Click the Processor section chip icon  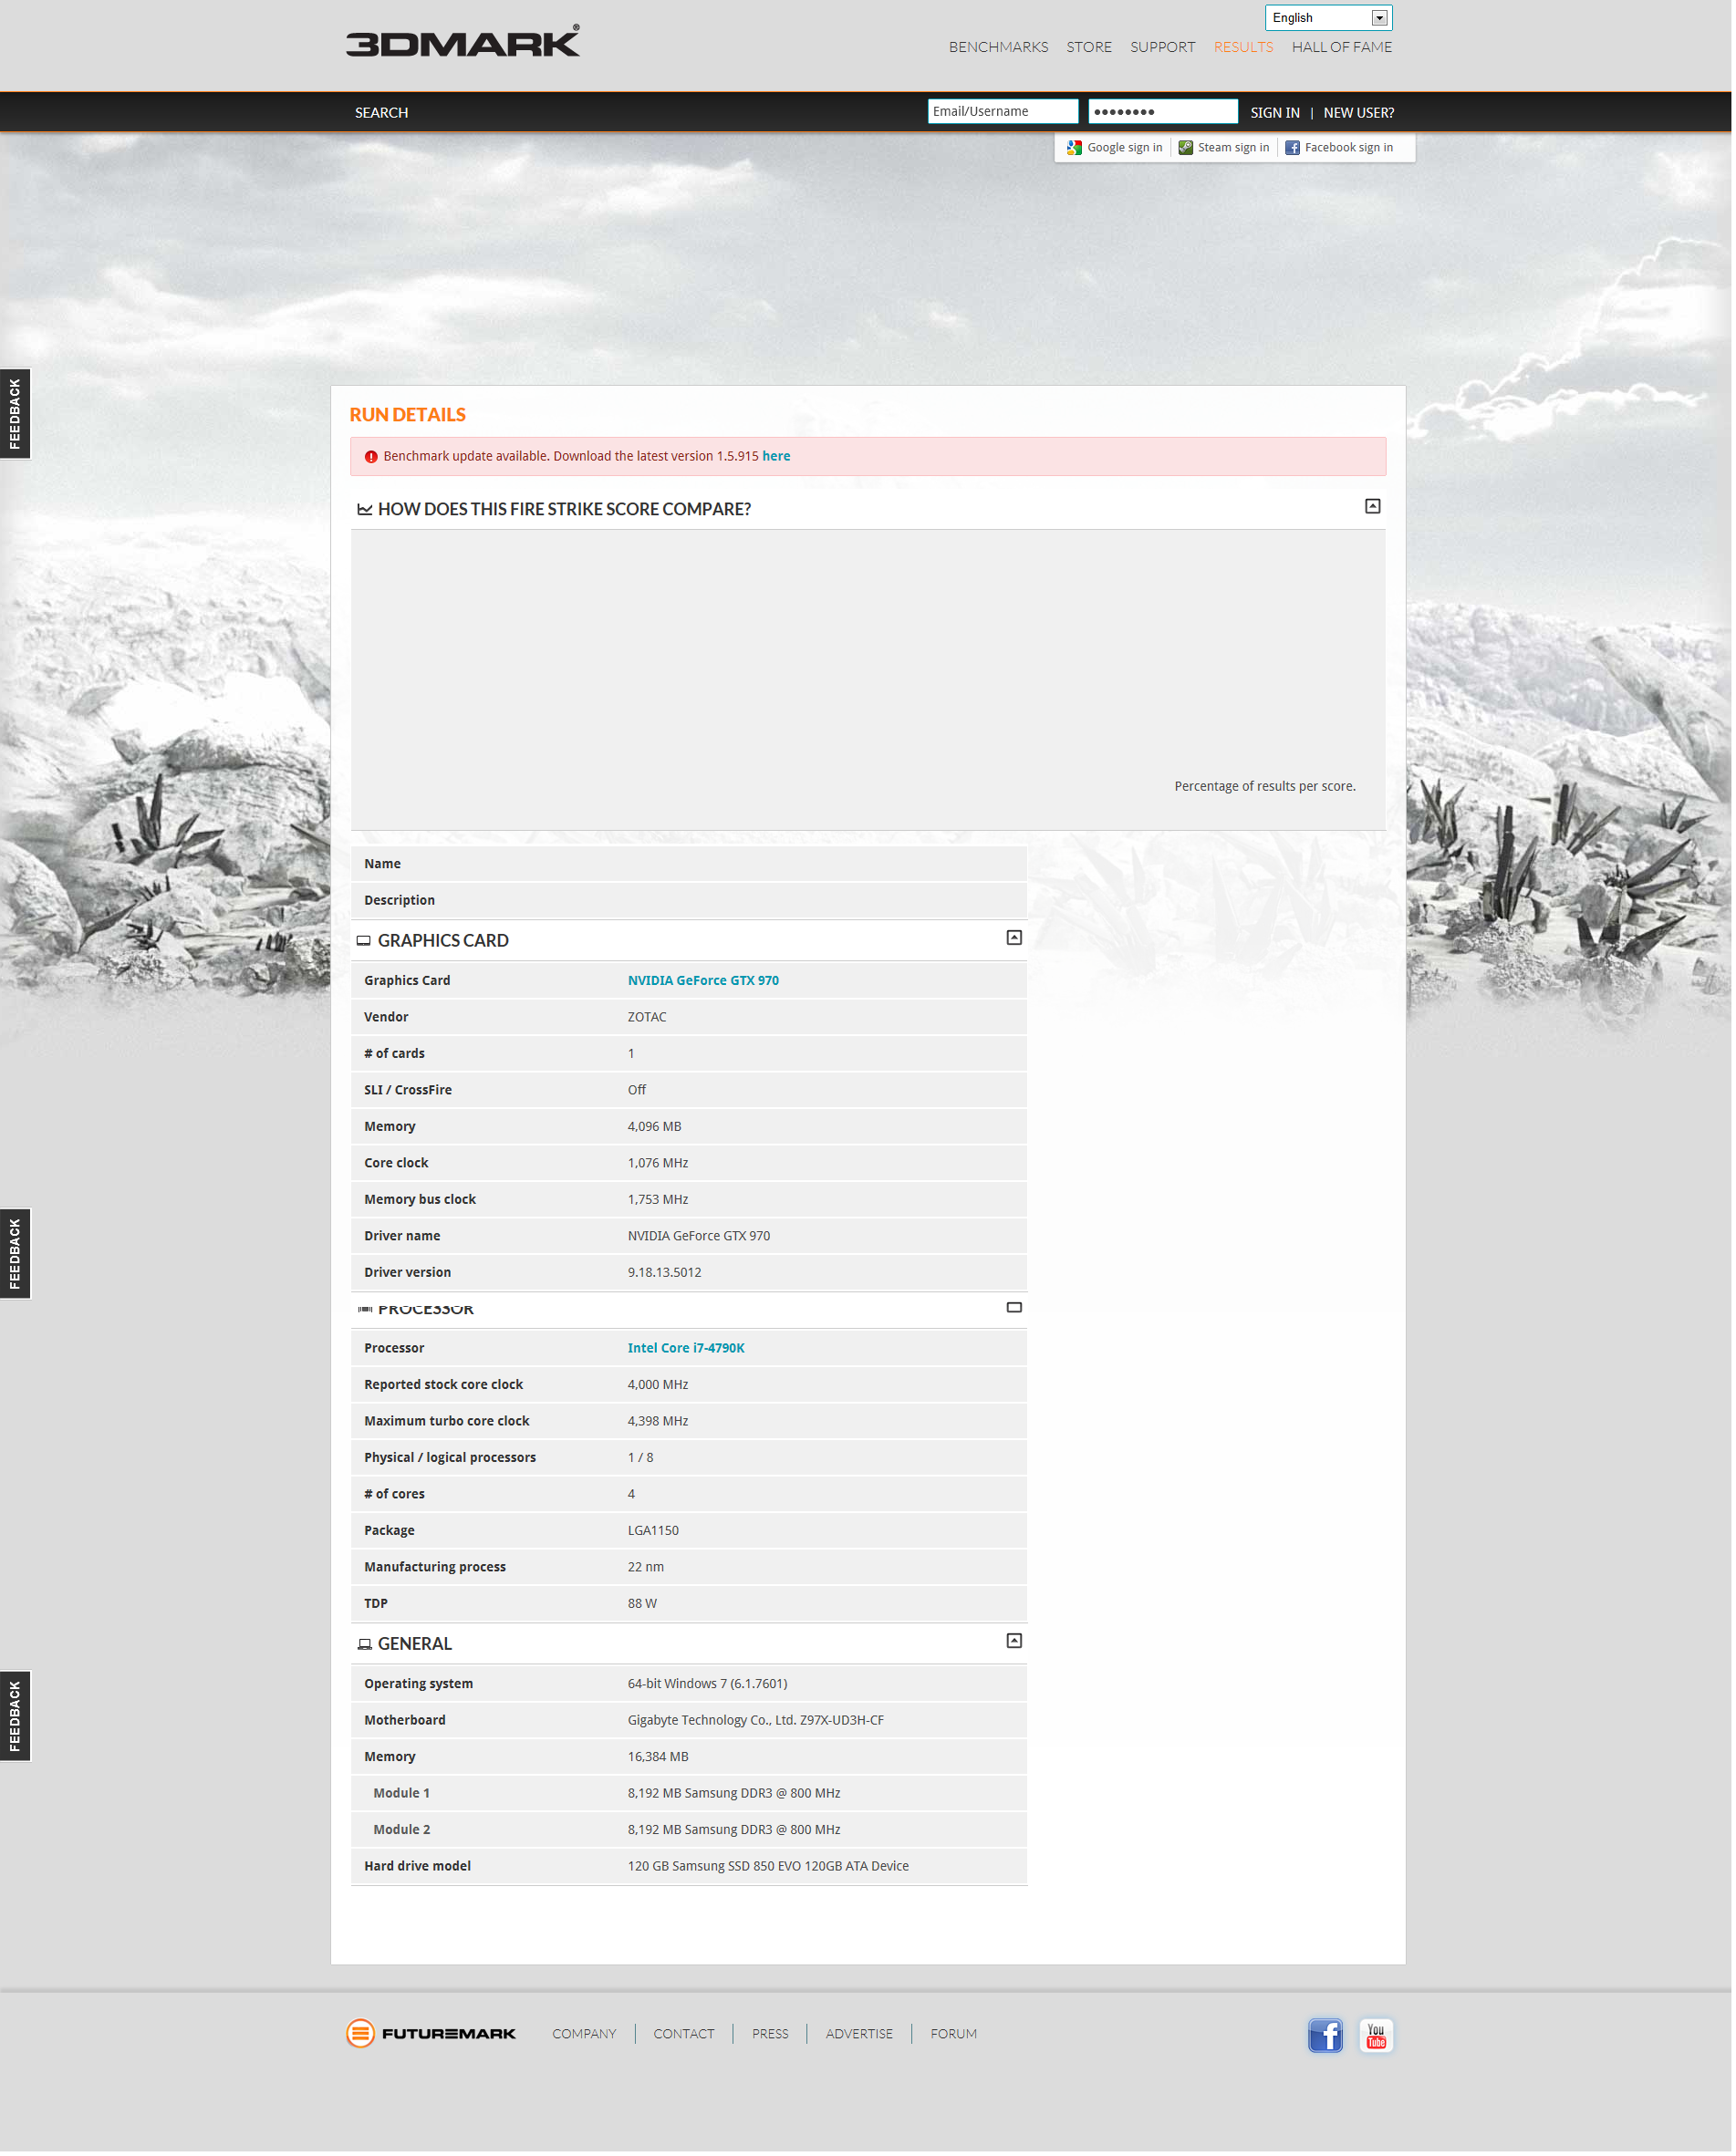click(x=365, y=1309)
